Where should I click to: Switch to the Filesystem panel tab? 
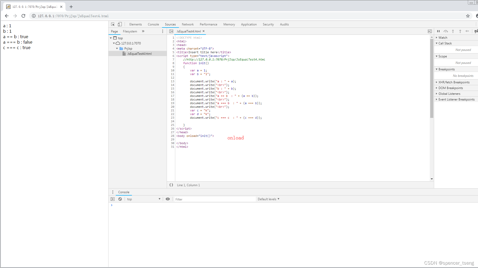click(x=130, y=31)
